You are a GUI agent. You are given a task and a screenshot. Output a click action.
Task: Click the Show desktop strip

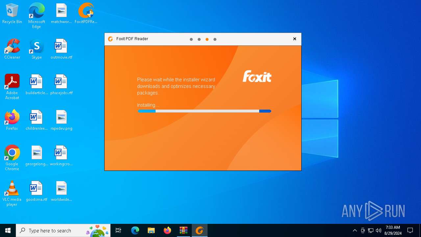point(420,230)
